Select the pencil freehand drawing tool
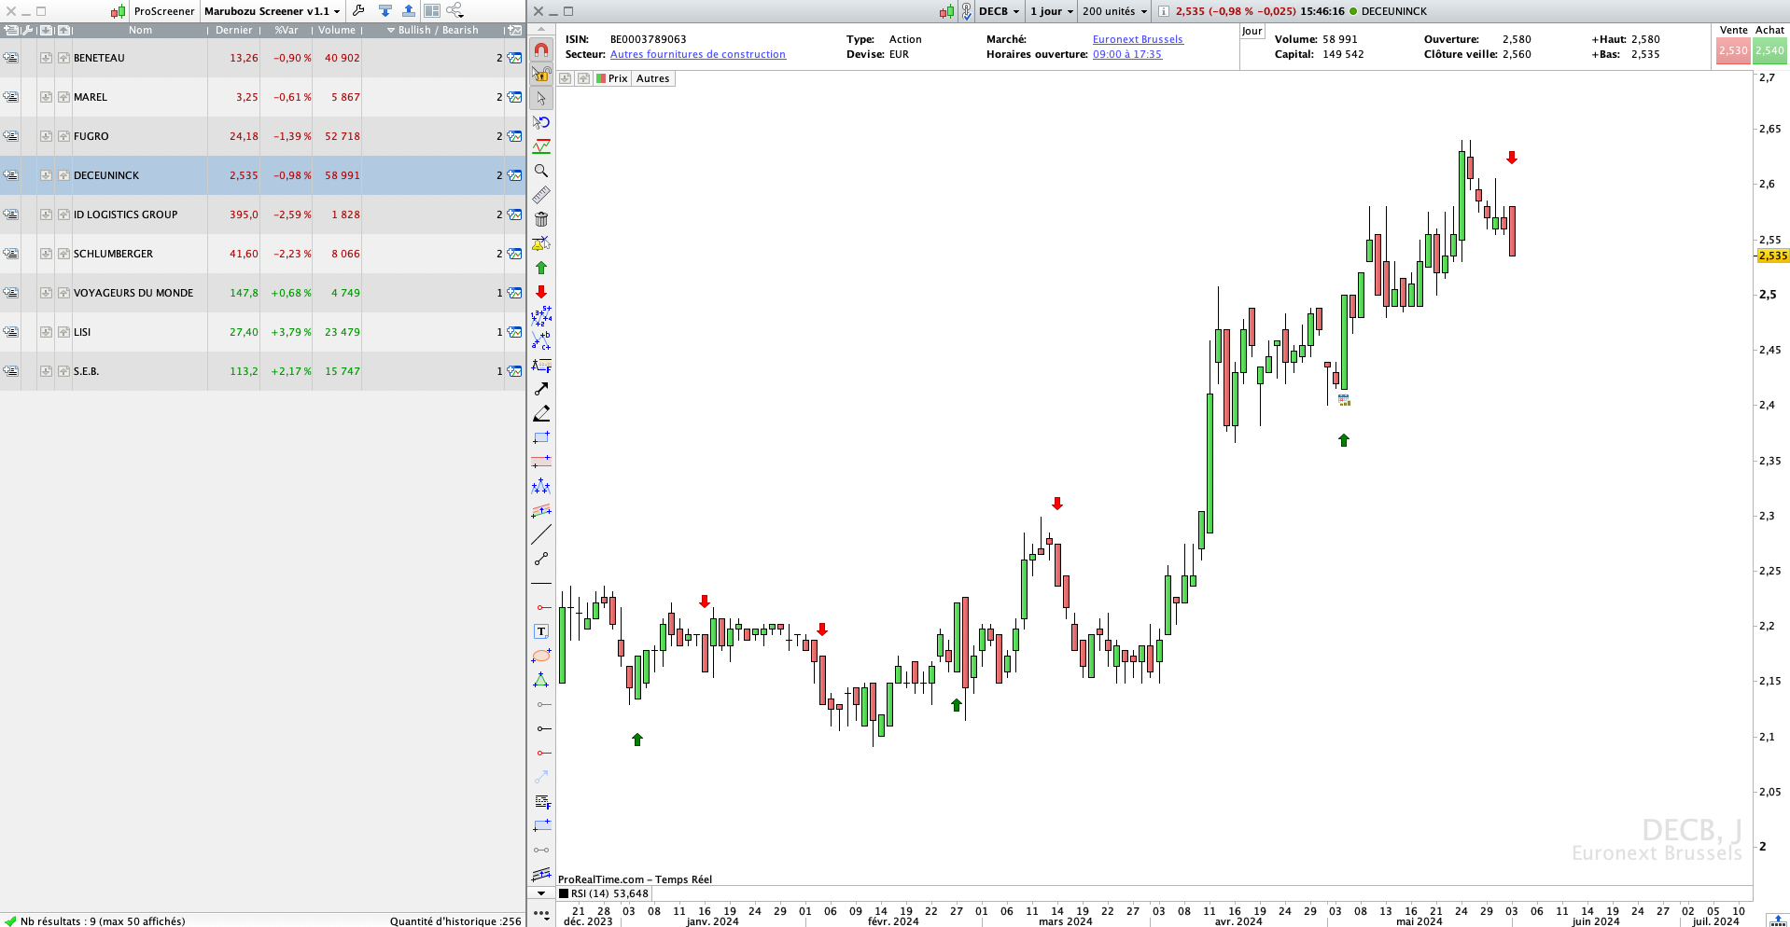Image resolution: width=1790 pixels, height=927 pixels. pos(541,413)
